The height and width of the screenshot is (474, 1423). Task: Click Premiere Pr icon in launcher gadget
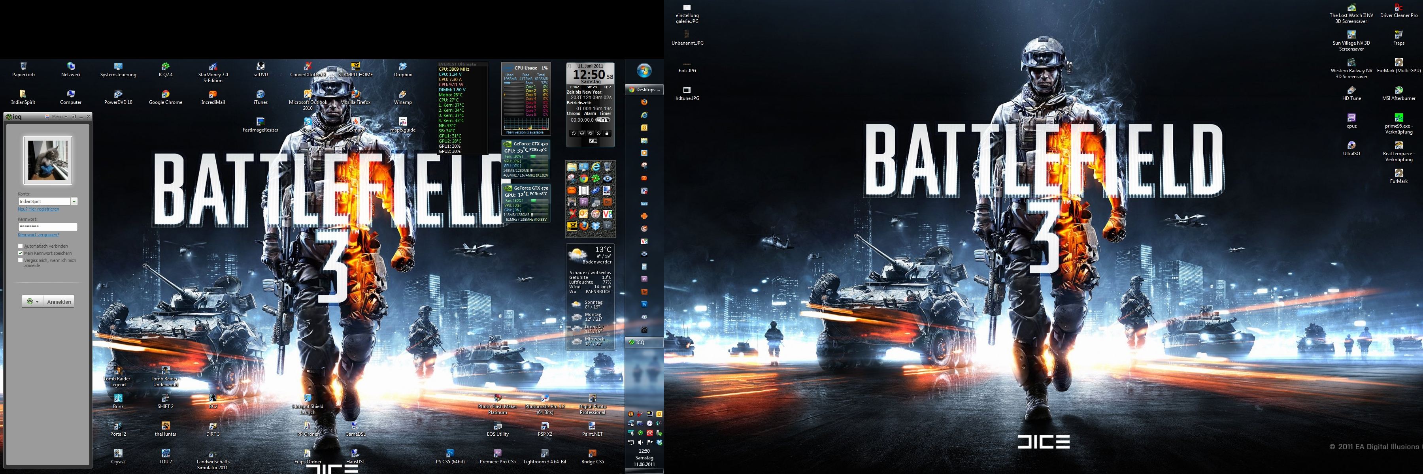(584, 201)
